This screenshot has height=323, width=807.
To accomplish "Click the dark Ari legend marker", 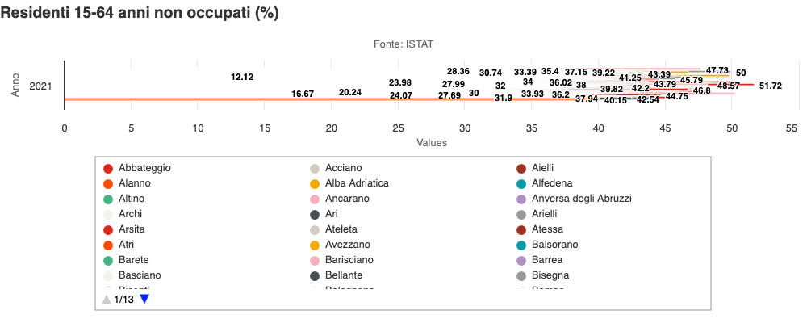I will point(315,214).
